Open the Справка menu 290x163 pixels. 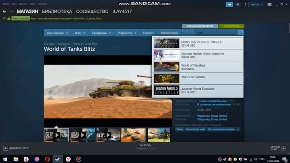coord(43,4)
